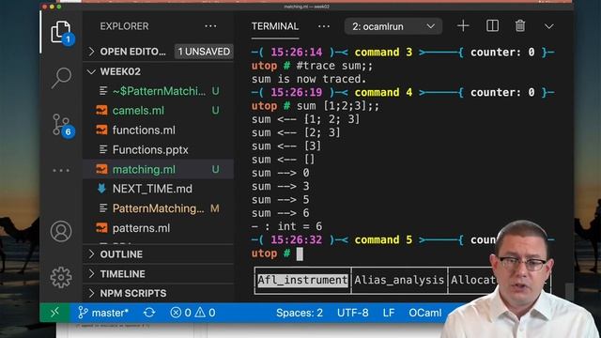The width and height of the screenshot is (601, 338).
Task: Open Source Control view with badge 6
Action: tap(62, 125)
